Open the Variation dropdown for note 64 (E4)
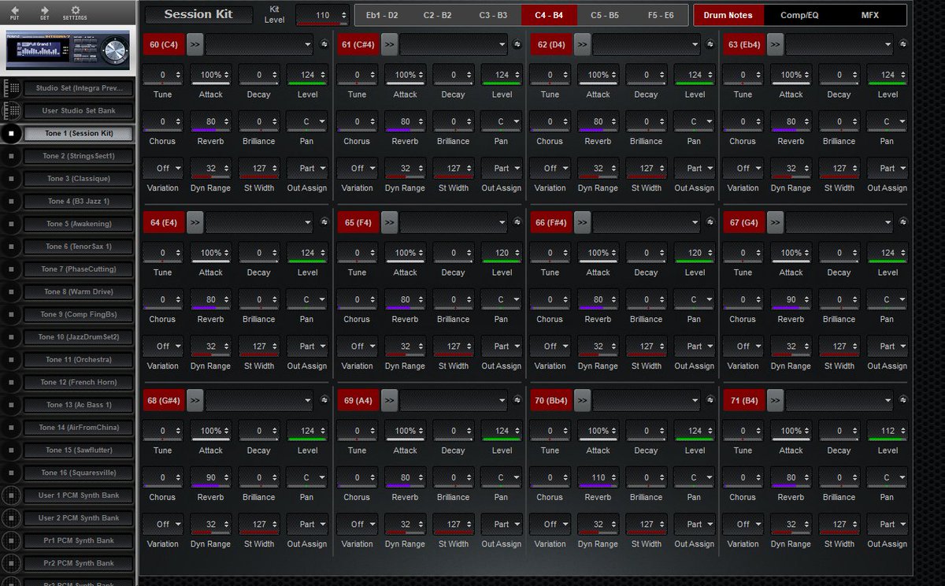The width and height of the screenshot is (945, 586). [x=163, y=346]
